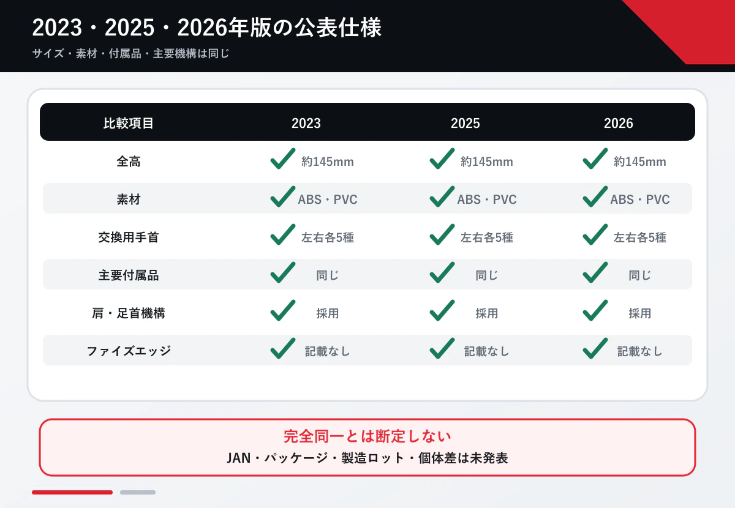Click the 2025 column header
735x508 pixels.
point(466,123)
